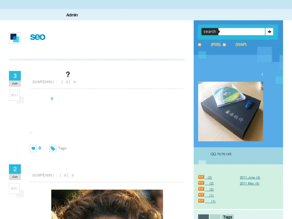Click the page number 1 in sidebar
The image size is (292, 219).
(x=262, y=75)
